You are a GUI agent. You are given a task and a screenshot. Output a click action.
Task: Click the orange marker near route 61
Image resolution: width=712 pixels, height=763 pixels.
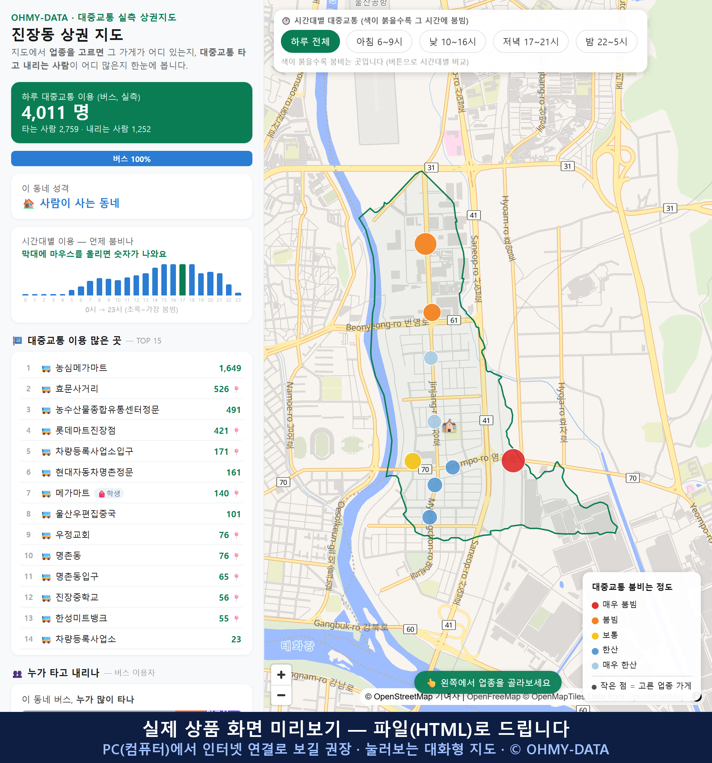pyautogui.click(x=432, y=312)
